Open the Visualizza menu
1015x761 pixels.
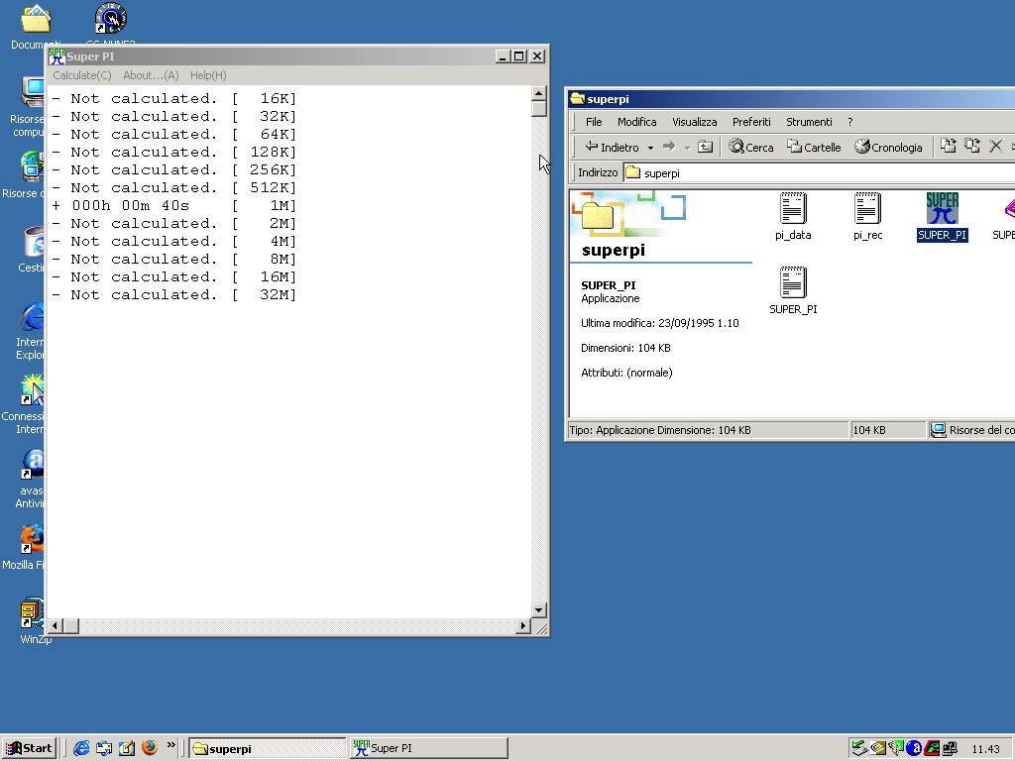pyautogui.click(x=695, y=122)
